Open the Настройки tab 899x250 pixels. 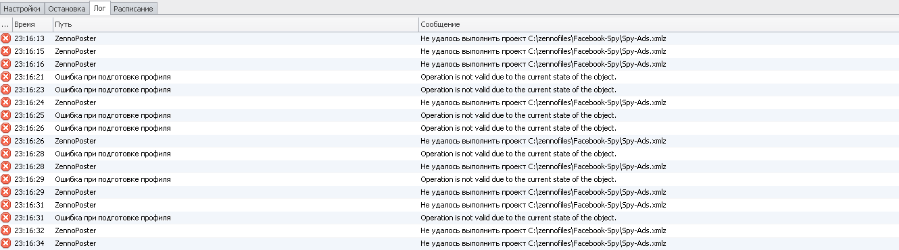tap(23, 9)
